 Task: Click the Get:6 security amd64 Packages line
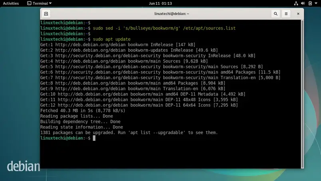tap(160, 72)
